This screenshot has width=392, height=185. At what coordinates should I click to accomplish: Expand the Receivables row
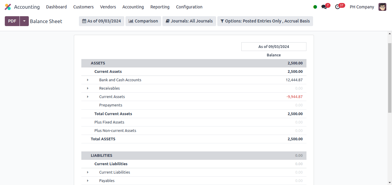pyautogui.click(x=88, y=88)
